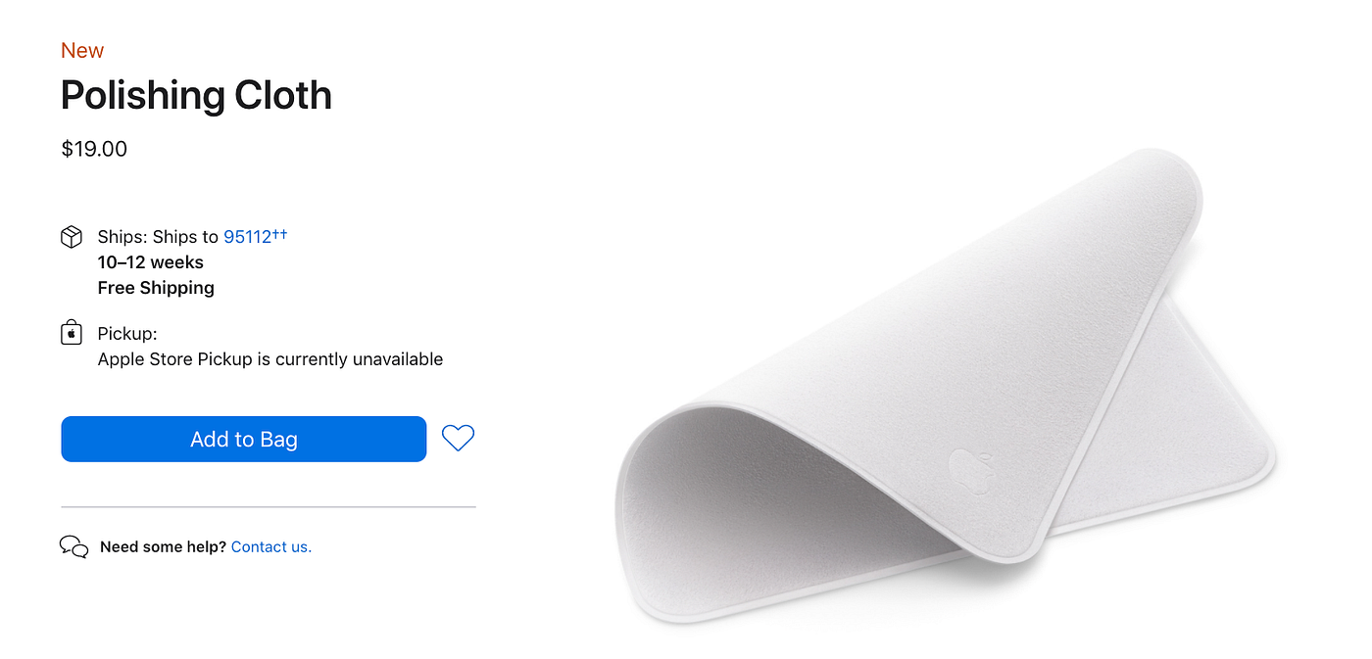Click the Need some help? text
The height and width of the screenshot is (659, 1372).
(x=163, y=546)
